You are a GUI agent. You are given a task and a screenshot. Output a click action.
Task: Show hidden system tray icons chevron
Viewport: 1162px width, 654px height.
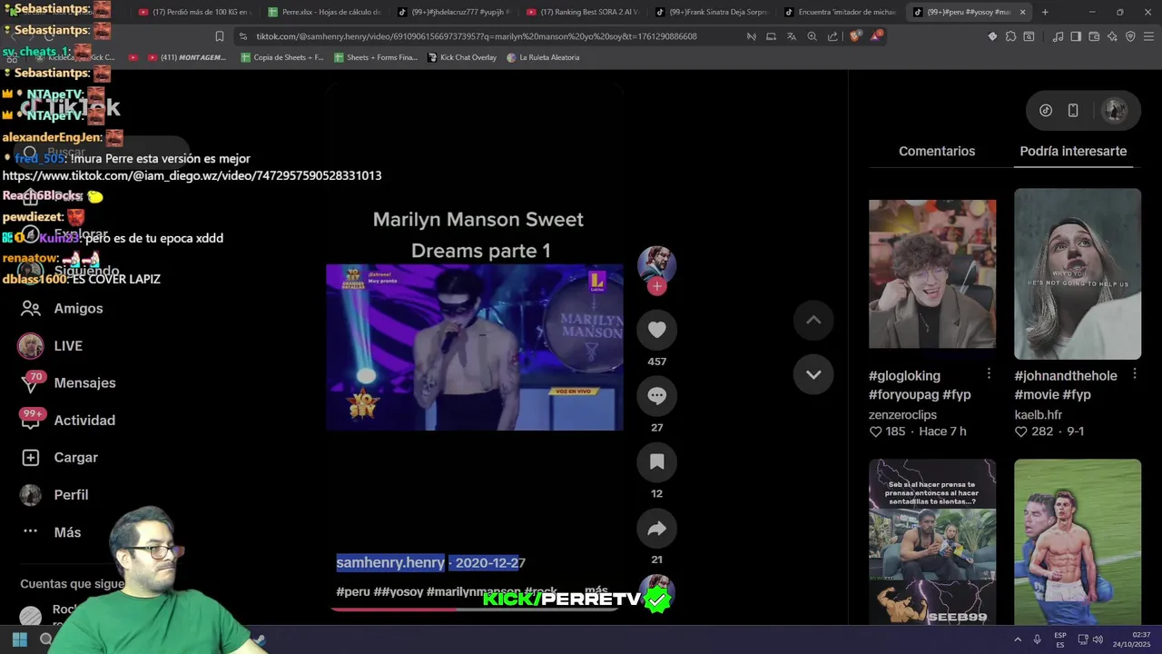click(1018, 639)
